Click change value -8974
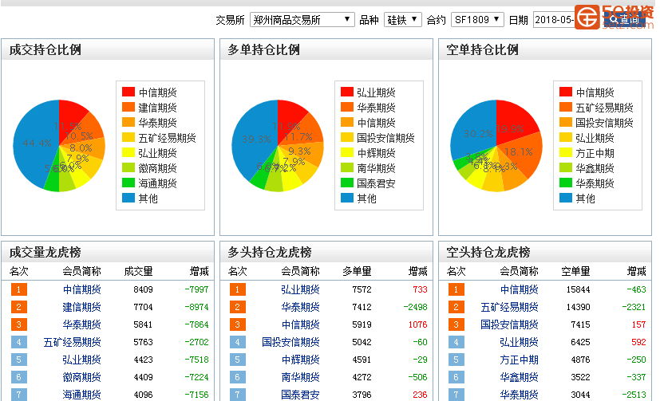660x401 pixels. pyautogui.click(x=196, y=307)
